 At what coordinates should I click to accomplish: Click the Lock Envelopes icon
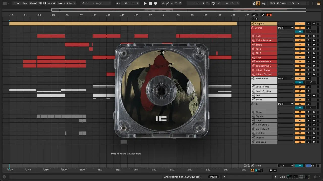tap(269, 15)
